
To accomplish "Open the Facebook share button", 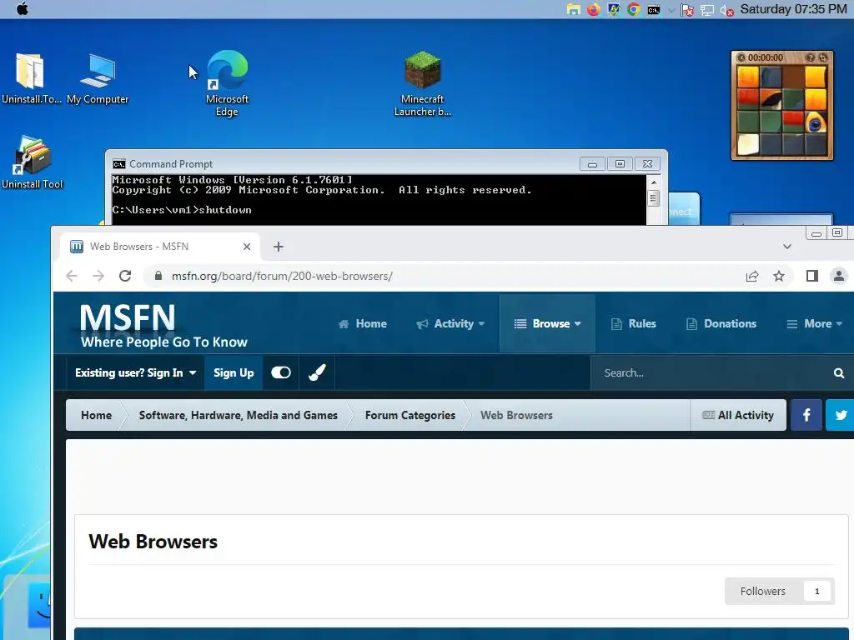I will (x=806, y=415).
